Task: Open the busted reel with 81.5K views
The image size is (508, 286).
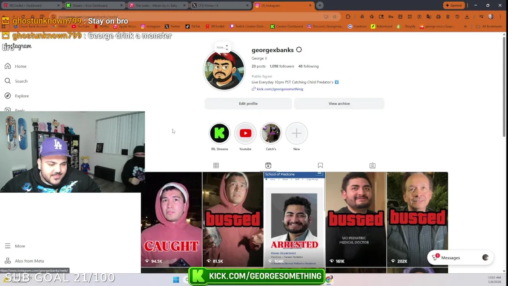Action: 233,219
